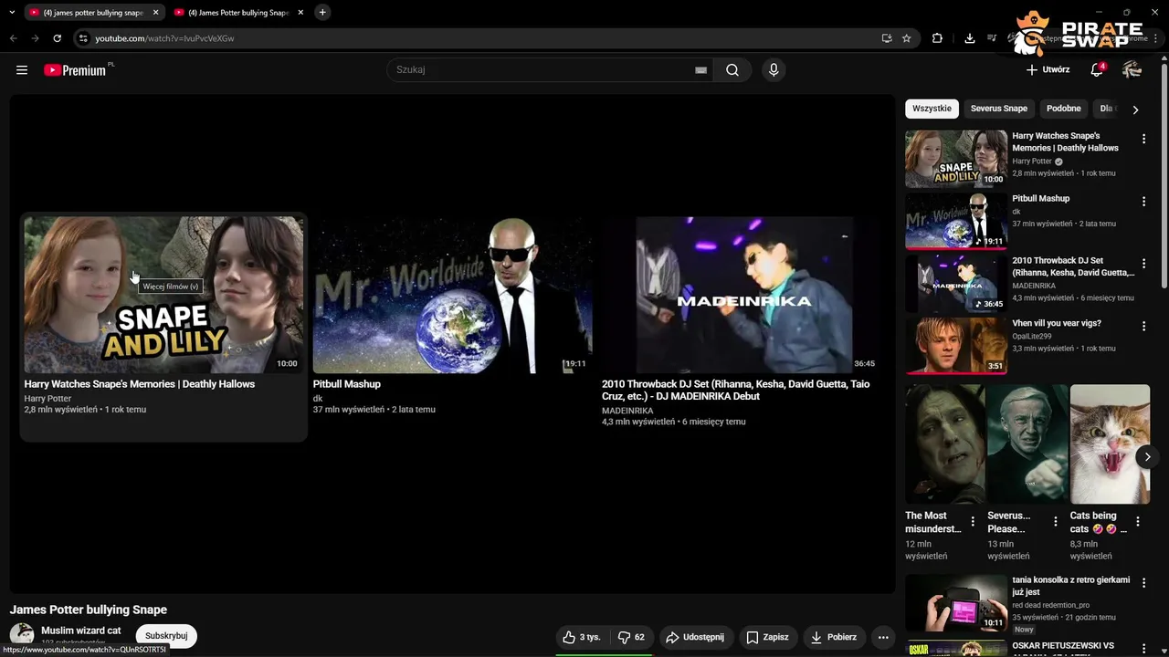
Task: Open options for Pitbull Mashup sidebar video
Action: (1143, 202)
